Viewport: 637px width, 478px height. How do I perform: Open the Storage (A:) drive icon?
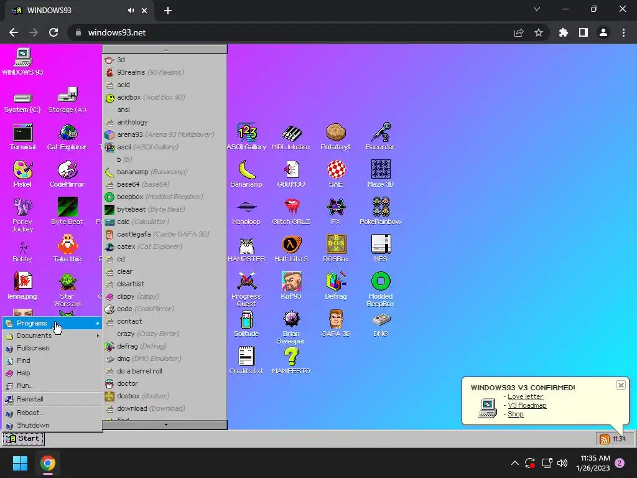[x=67, y=101]
